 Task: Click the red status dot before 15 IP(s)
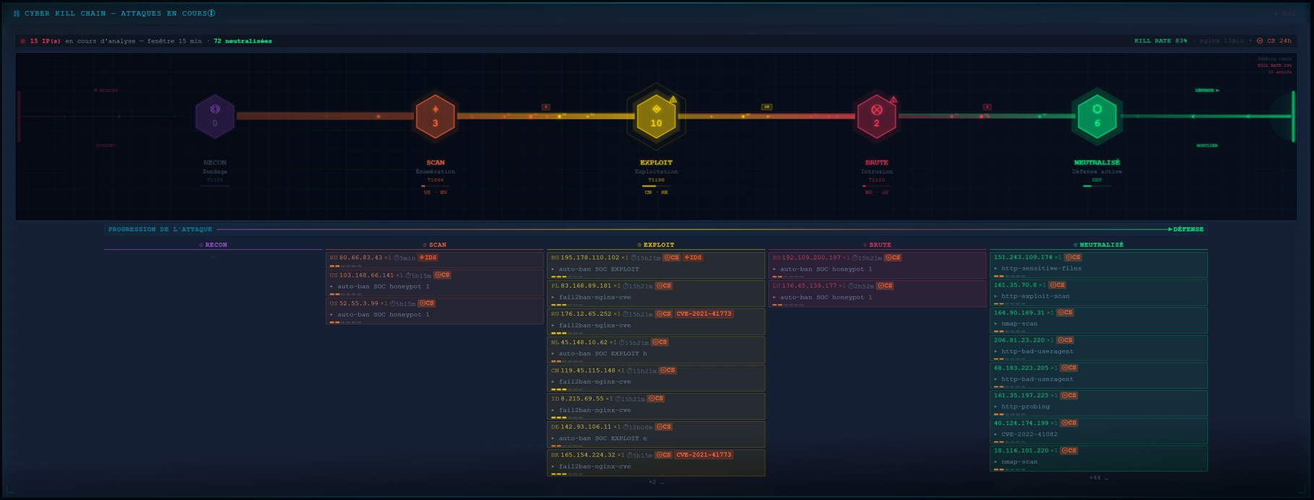[x=23, y=41]
